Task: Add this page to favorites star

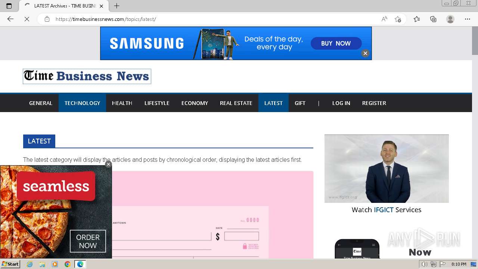Action: coord(398,19)
